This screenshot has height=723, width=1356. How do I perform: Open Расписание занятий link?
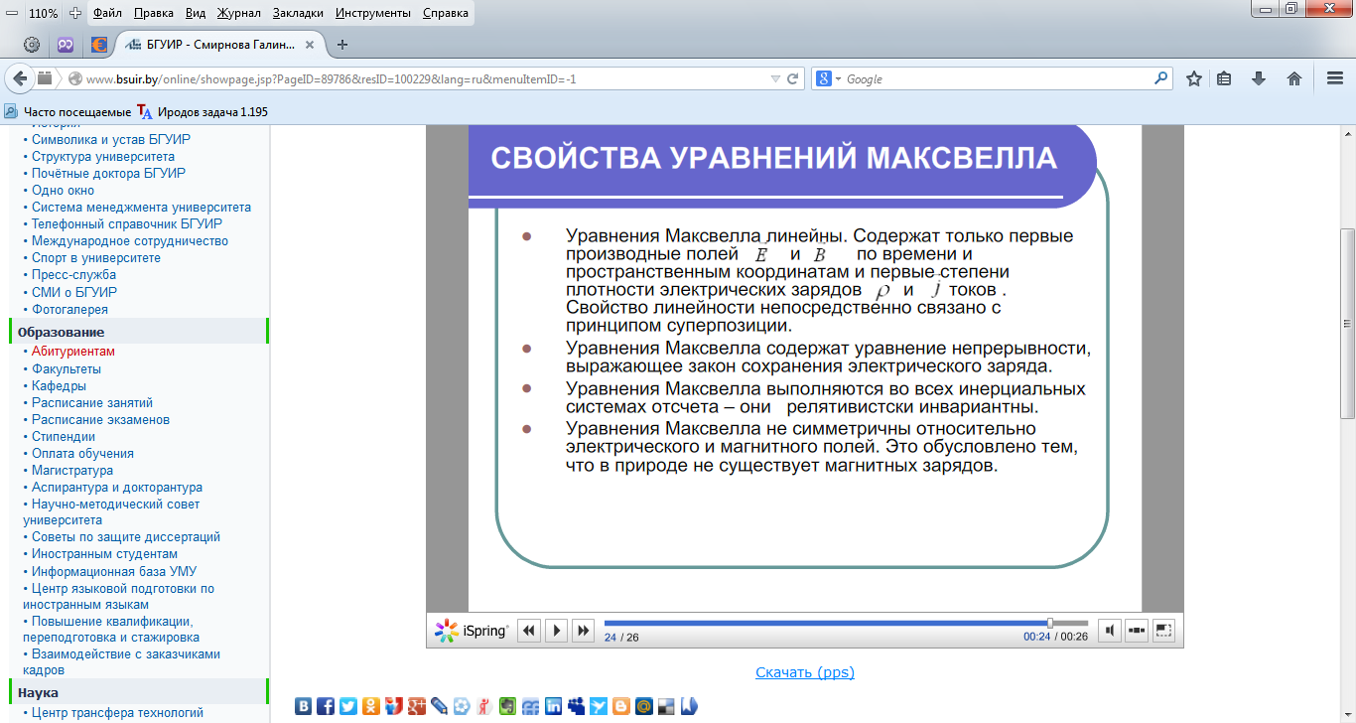pos(92,402)
